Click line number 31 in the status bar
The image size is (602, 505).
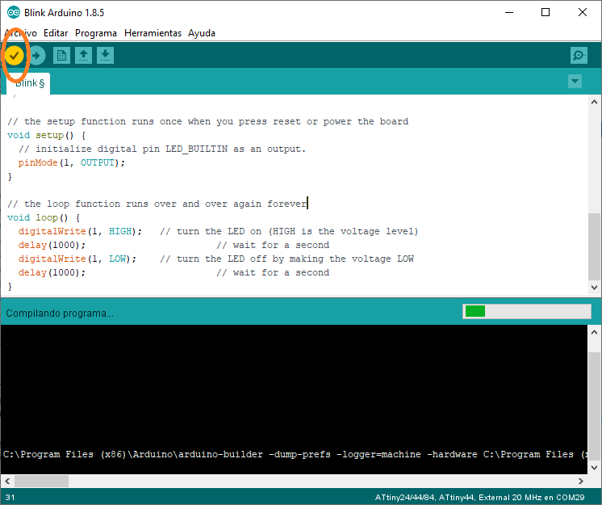click(x=10, y=498)
